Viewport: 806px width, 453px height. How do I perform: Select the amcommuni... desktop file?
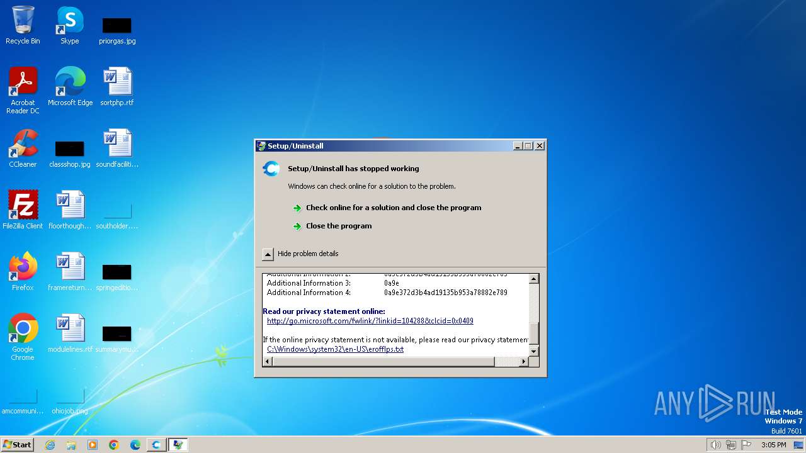[x=23, y=402]
